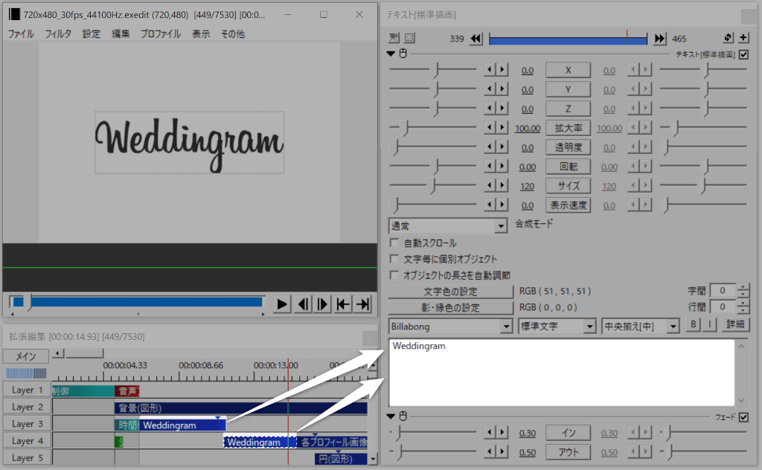762x470 pixels.
Task: Toggle bold with the B button
Action: 693,325
